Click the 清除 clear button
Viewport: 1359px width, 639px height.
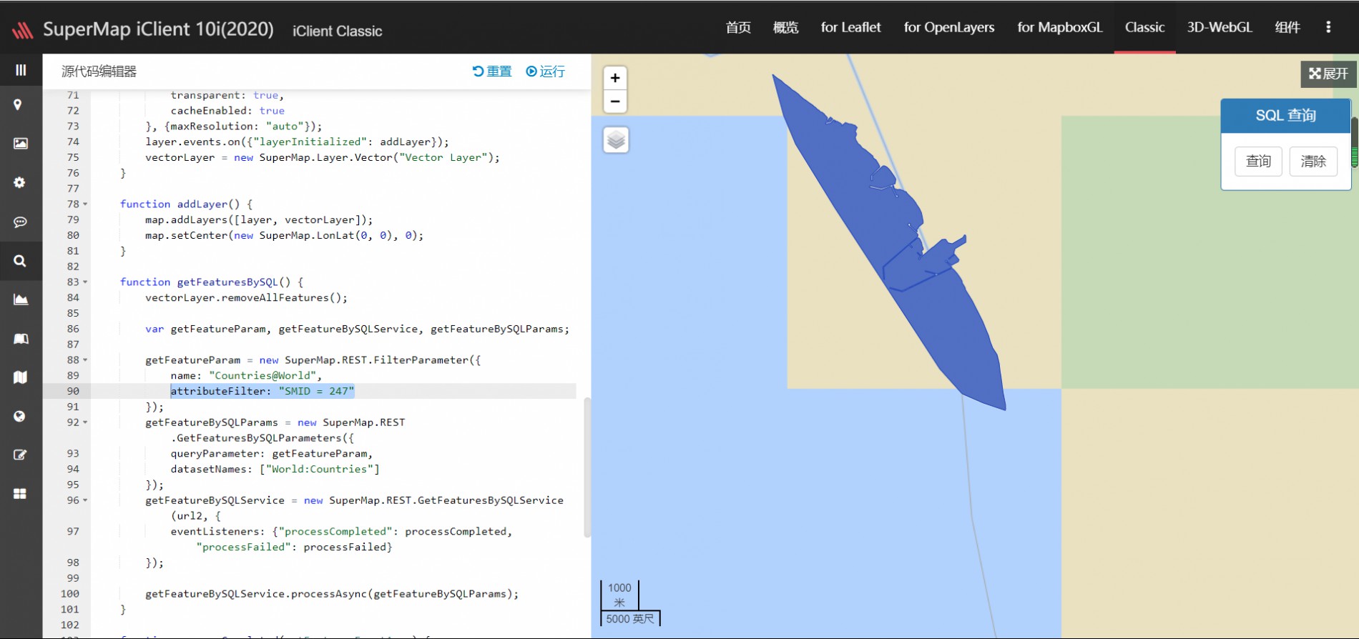click(x=1313, y=162)
